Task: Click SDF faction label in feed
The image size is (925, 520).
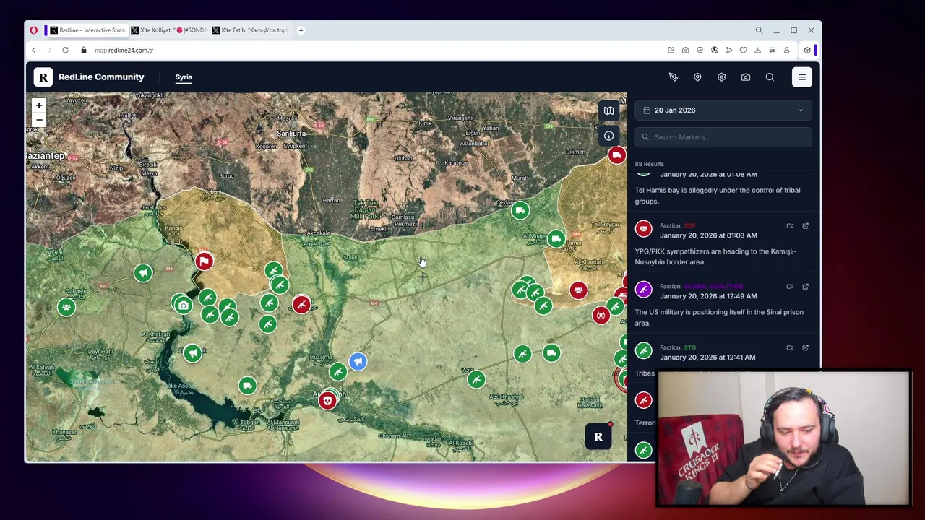Action: click(689, 226)
